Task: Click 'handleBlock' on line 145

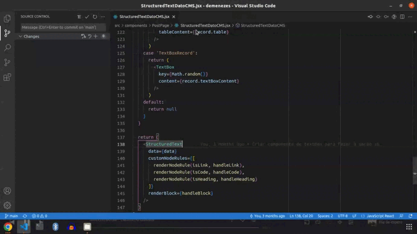Action: pos(196,193)
